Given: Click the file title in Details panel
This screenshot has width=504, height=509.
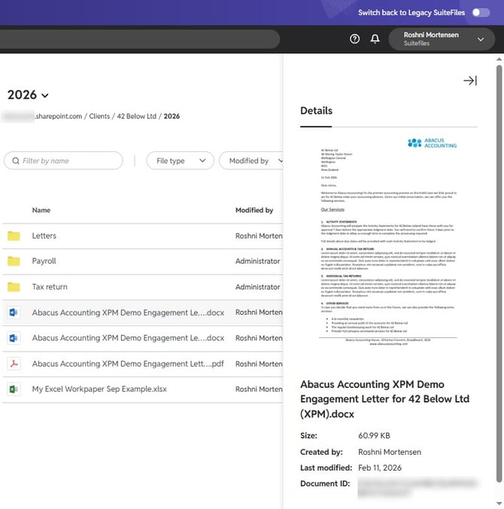Looking at the screenshot, I should point(384,399).
